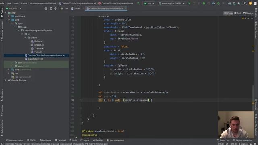Image resolution: width=258 pixels, height=145 pixels.
Task: Open Color.kt in the project tree
Action: click(37, 41)
